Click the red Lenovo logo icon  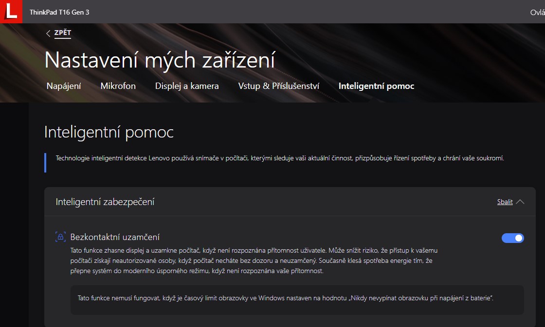pyautogui.click(x=11, y=12)
